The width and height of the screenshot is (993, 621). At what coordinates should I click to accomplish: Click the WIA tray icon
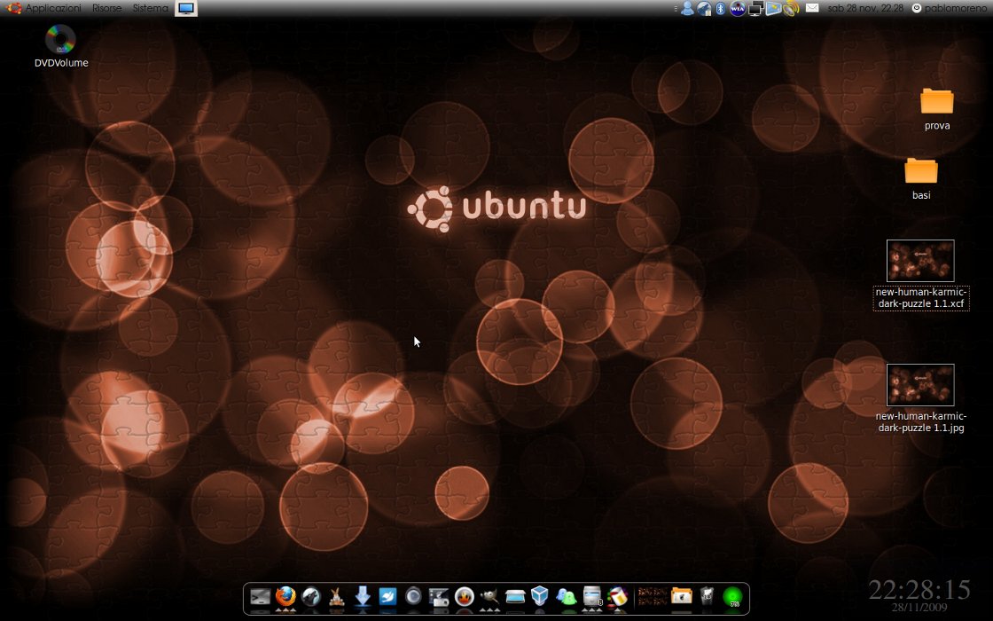coord(737,8)
